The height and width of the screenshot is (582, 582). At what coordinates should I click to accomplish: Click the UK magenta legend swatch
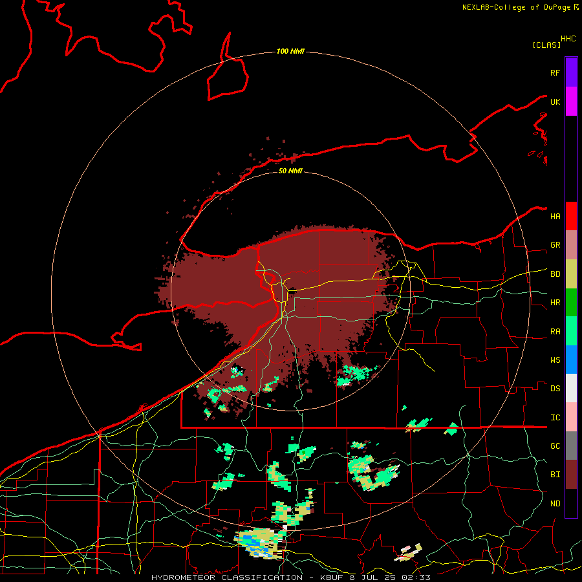pyautogui.click(x=571, y=102)
